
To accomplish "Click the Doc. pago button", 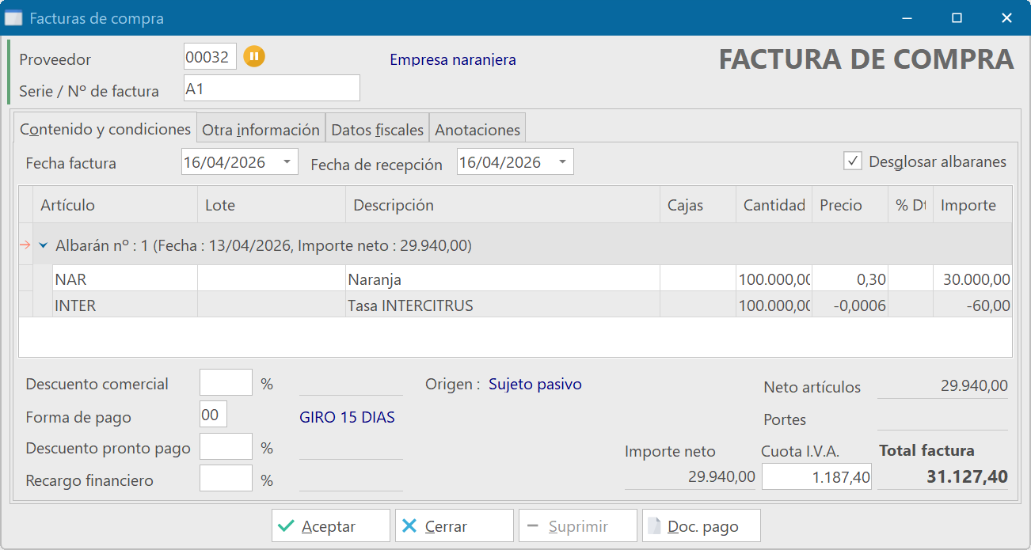I will click(x=701, y=526).
